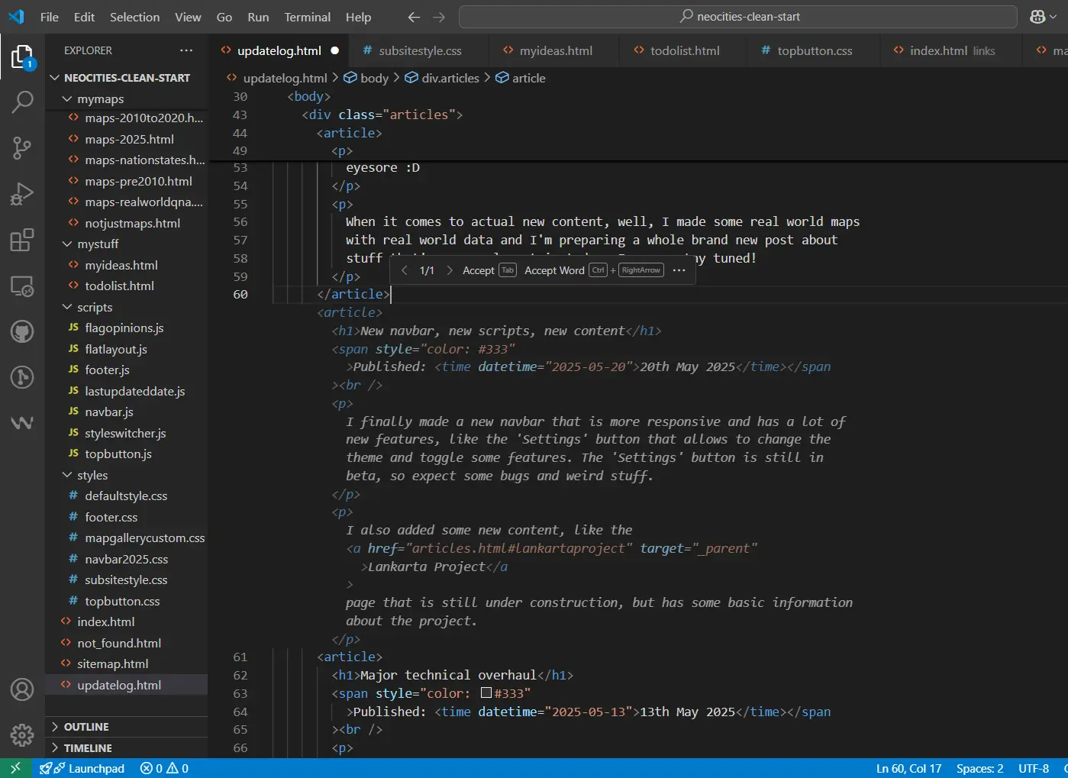Open the View menu
Viewport: 1068px width, 778px height.
coord(188,17)
